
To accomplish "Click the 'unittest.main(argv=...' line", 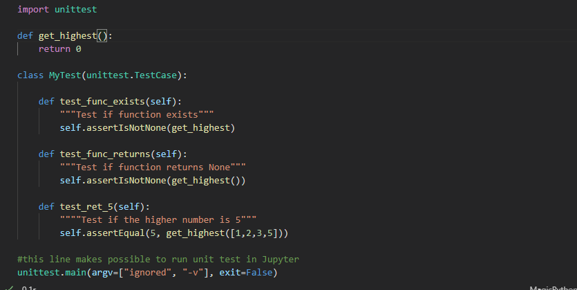I will [x=147, y=273].
